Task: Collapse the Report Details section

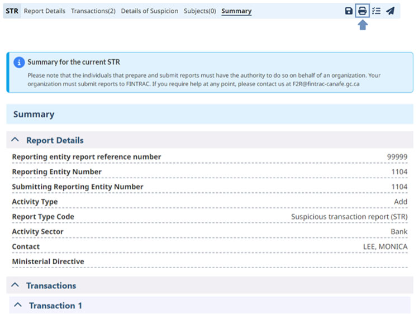Action: pyautogui.click(x=15, y=140)
